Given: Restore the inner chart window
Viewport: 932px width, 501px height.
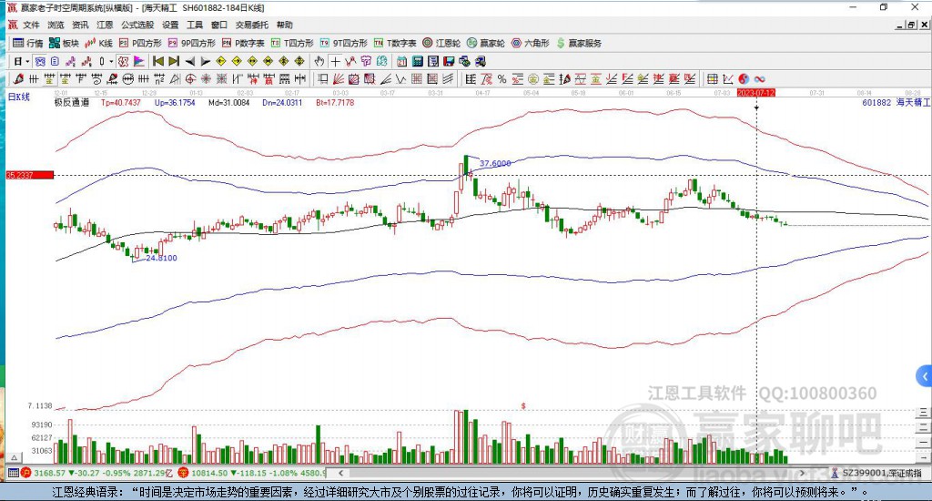Looking at the screenshot, I should [912, 25].
